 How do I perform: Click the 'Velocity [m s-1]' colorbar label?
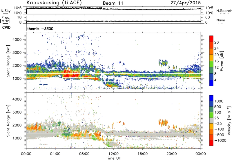(x=229, y=120)
